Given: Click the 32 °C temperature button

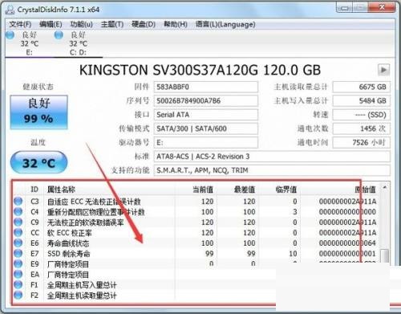Looking at the screenshot, I should 38,162.
